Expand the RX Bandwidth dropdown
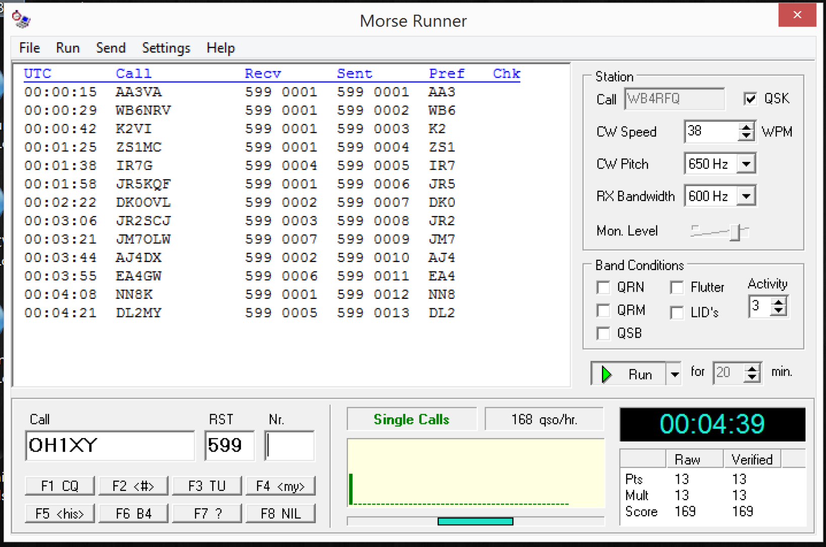Viewport: 826px width, 547px height. pyautogui.click(x=746, y=196)
